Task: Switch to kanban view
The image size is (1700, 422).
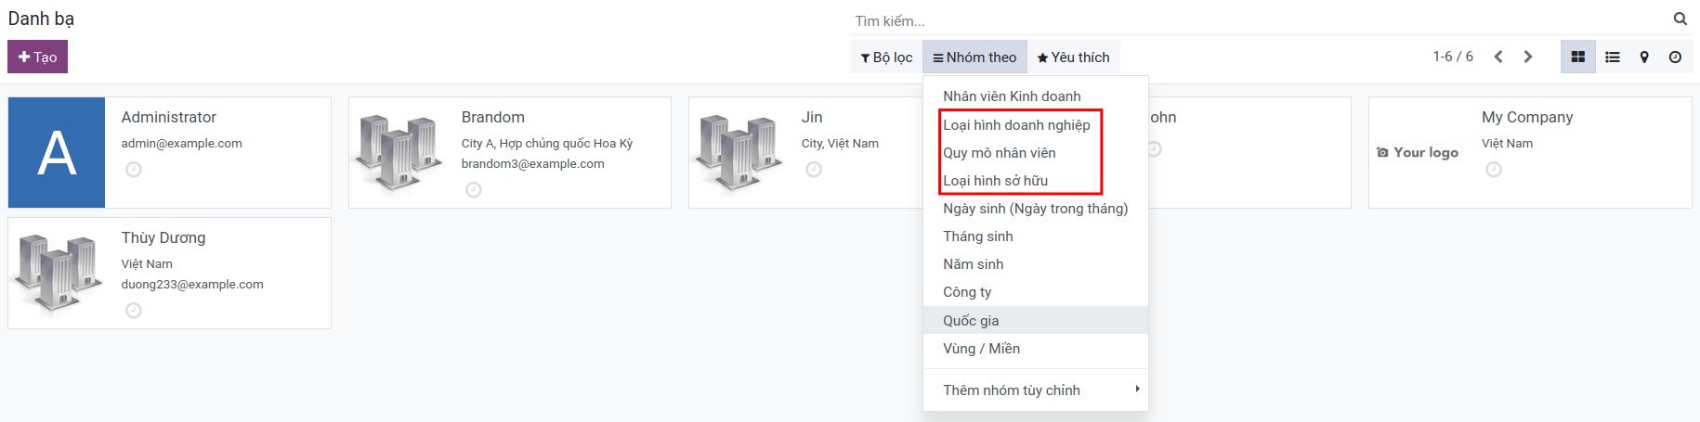Action: (x=1577, y=58)
